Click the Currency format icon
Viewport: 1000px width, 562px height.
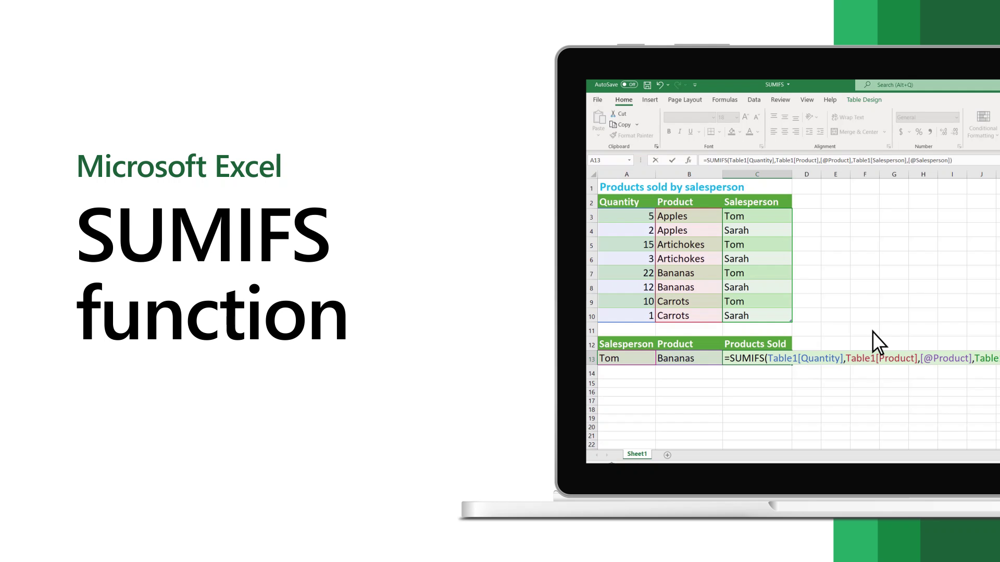pyautogui.click(x=901, y=131)
